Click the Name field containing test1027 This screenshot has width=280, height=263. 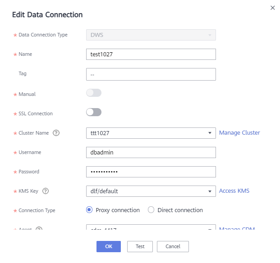pyautogui.click(x=151, y=54)
